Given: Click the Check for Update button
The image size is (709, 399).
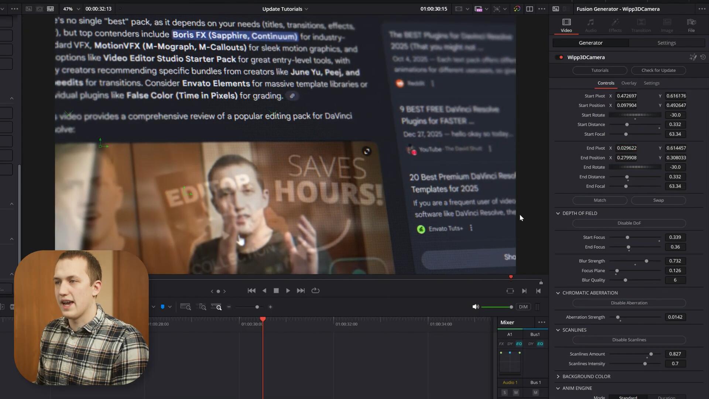Looking at the screenshot, I should pyautogui.click(x=658, y=70).
